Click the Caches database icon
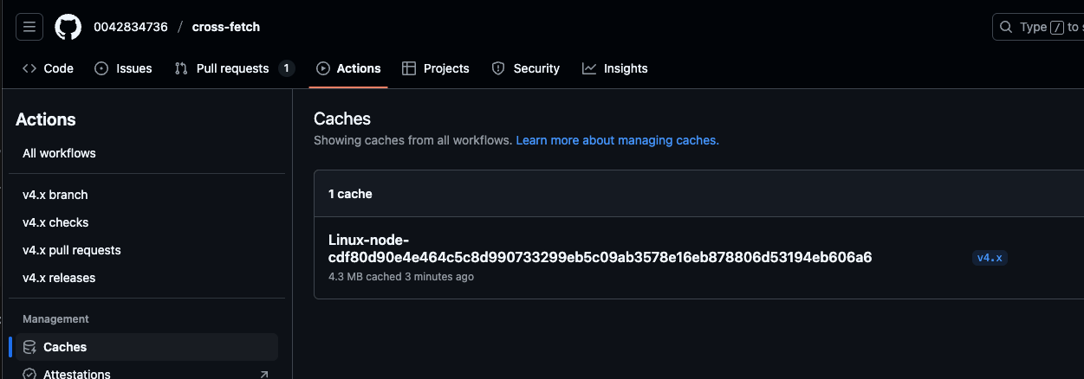1084x379 pixels. click(x=29, y=347)
